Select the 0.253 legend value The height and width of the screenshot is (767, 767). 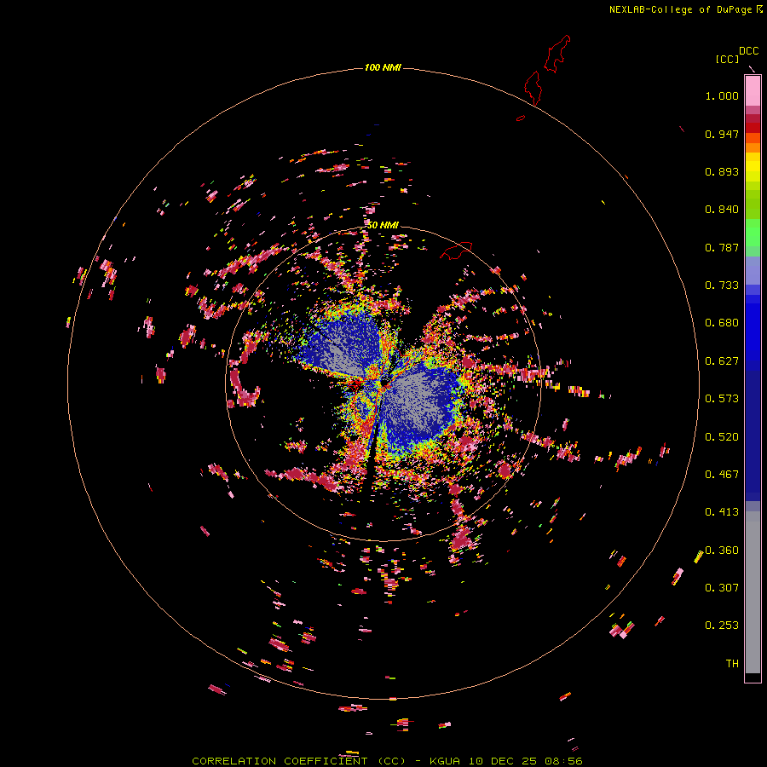[722, 626]
